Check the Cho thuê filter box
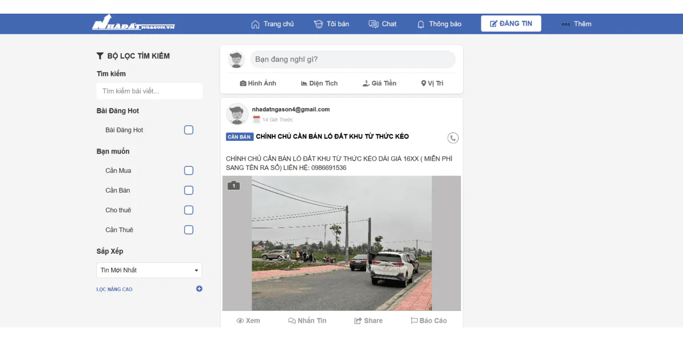 pos(189,210)
